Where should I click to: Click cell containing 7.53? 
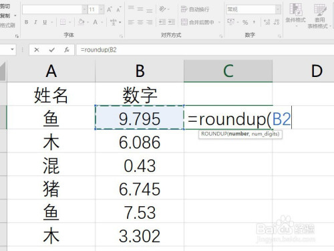(x=140, y=212)
